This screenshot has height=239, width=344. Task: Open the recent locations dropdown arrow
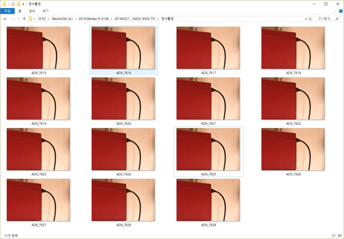tap(19, 19)
